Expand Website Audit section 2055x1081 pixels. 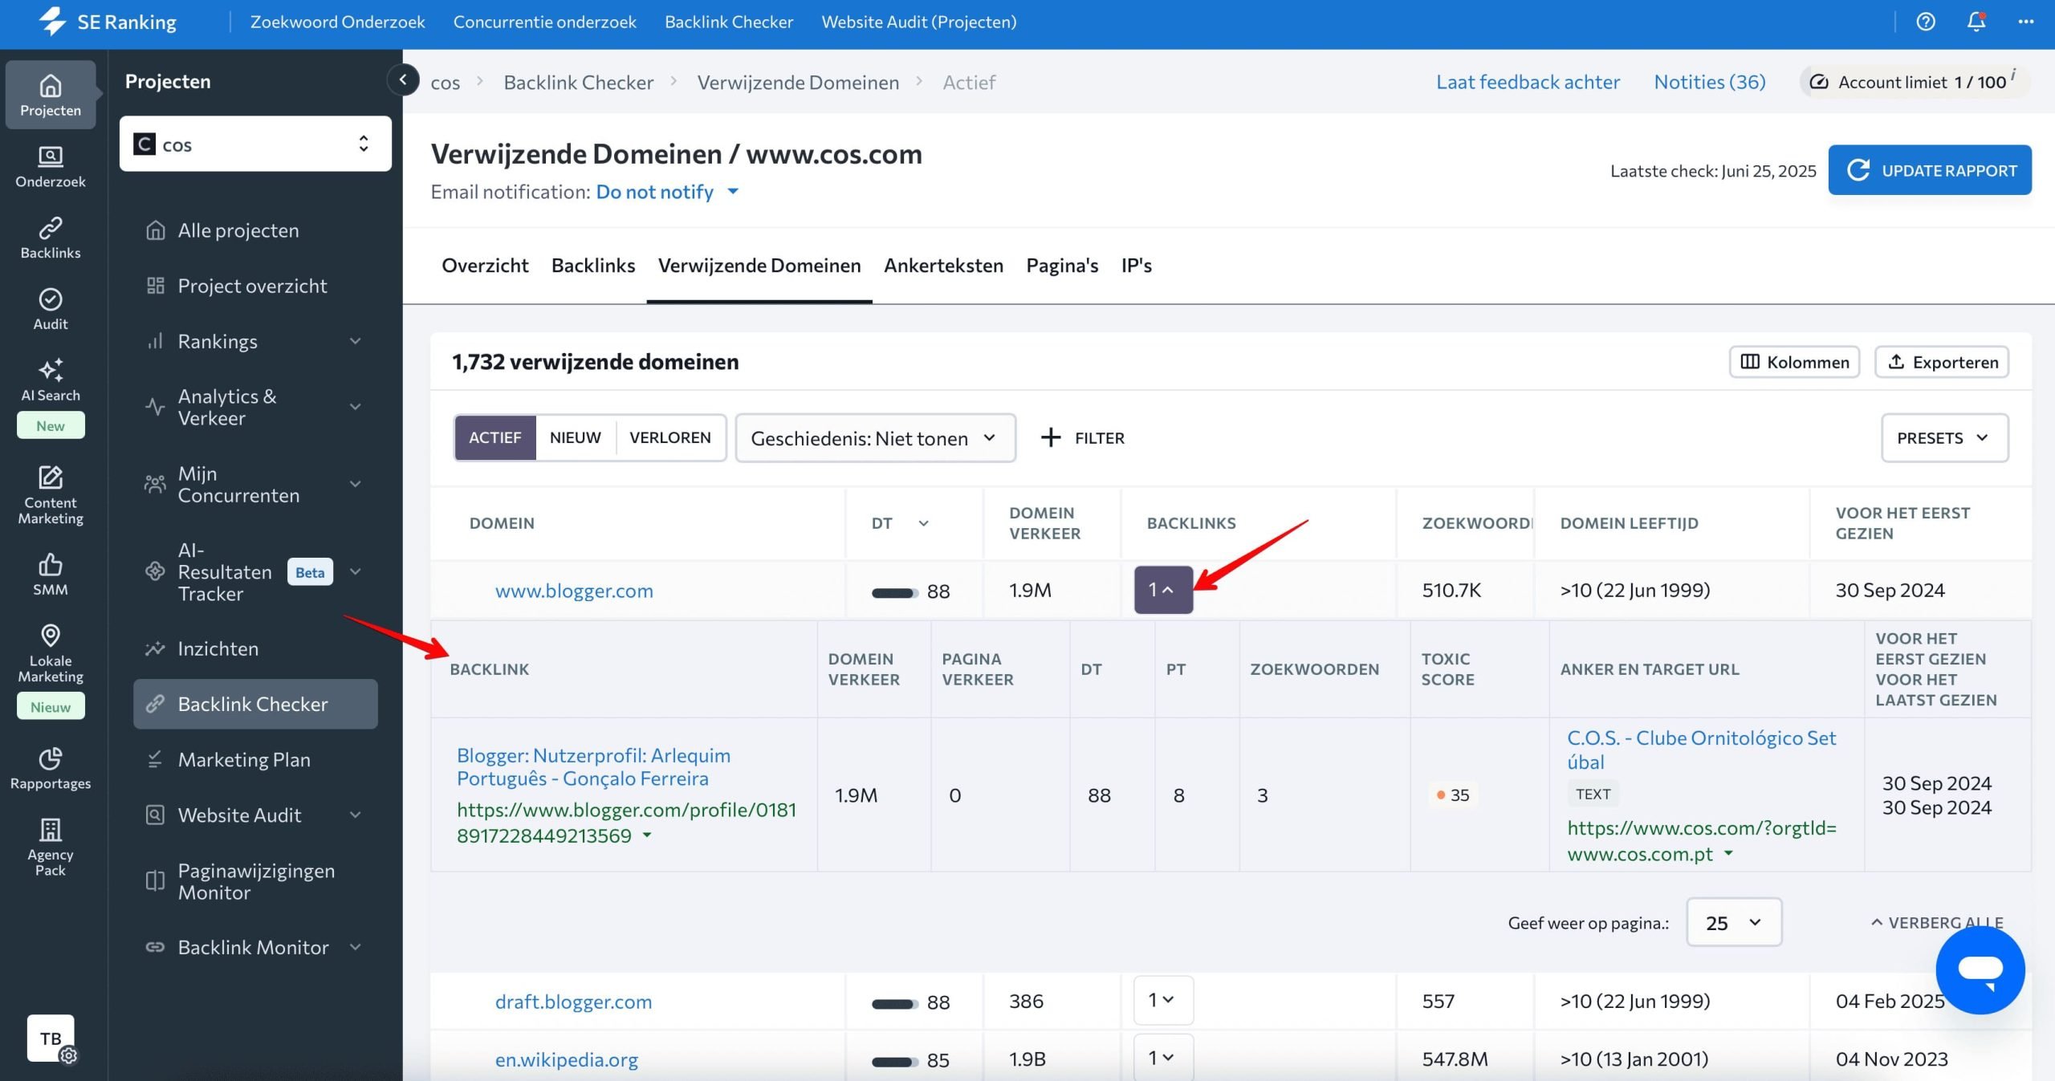coord(255,815)
